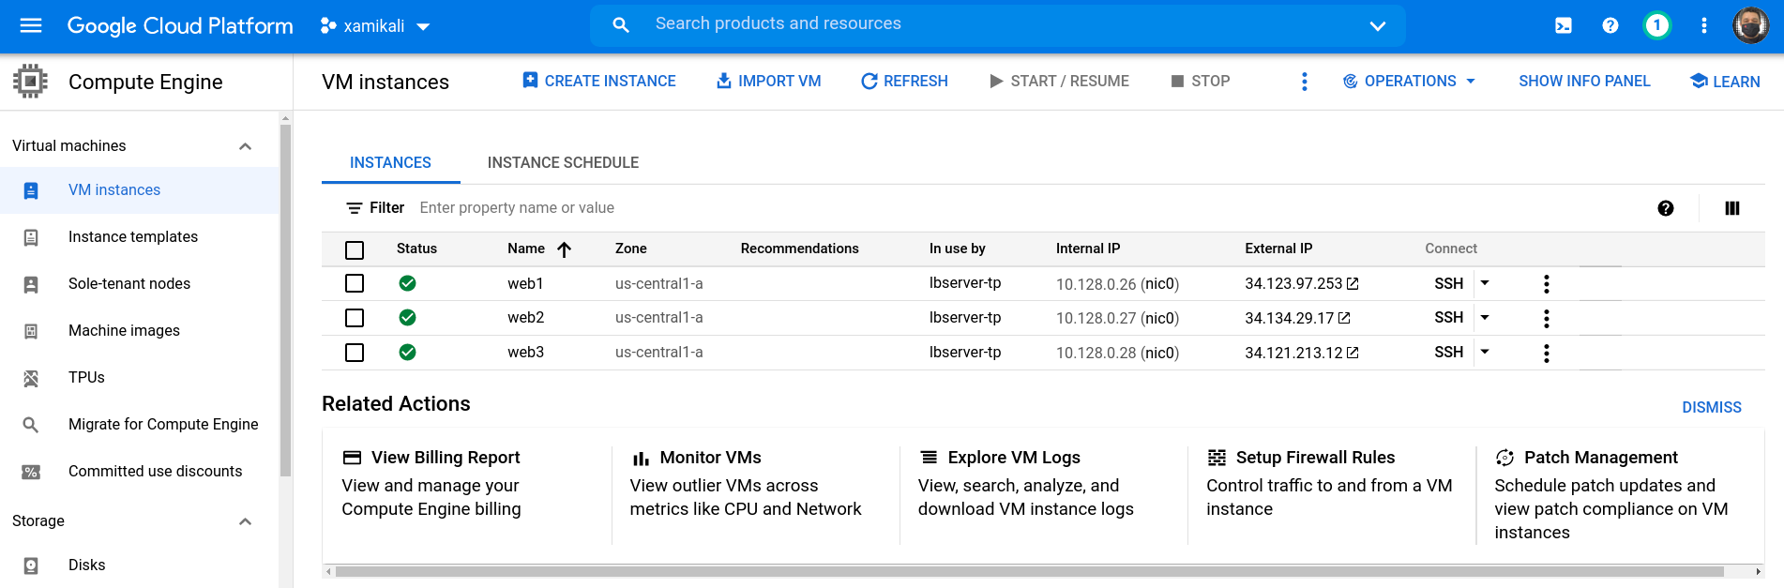Open the user account avatar

click(1750, 25)
